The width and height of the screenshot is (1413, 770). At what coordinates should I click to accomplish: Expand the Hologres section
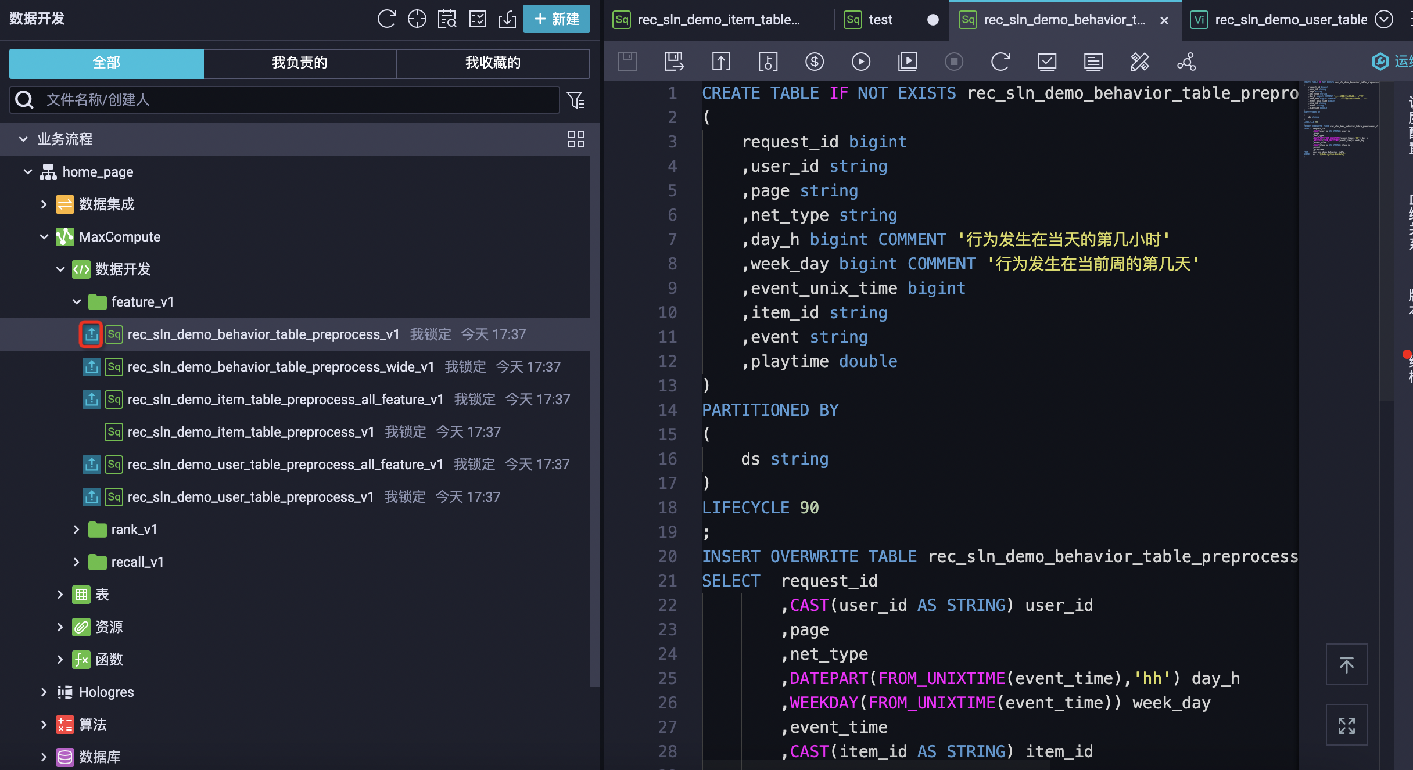44,692
